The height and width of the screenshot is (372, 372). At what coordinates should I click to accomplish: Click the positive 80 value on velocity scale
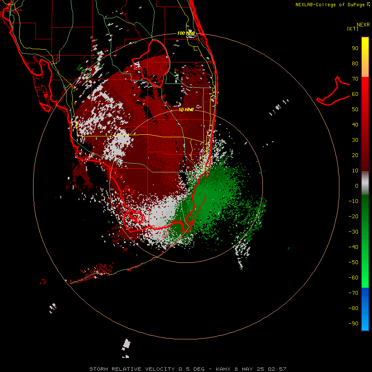pos(355,63)
